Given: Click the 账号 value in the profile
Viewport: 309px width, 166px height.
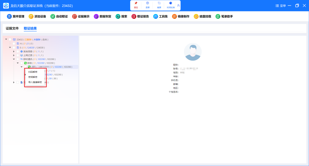Looking at the screenshot, I should (x=189, y=69).
